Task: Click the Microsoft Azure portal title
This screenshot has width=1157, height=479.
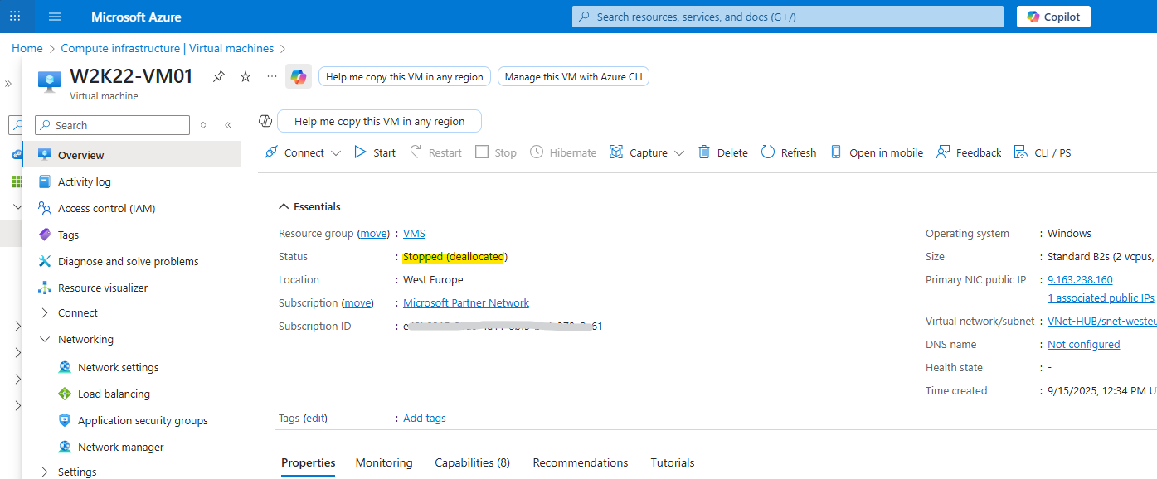Action: click(x=136, y=17)
